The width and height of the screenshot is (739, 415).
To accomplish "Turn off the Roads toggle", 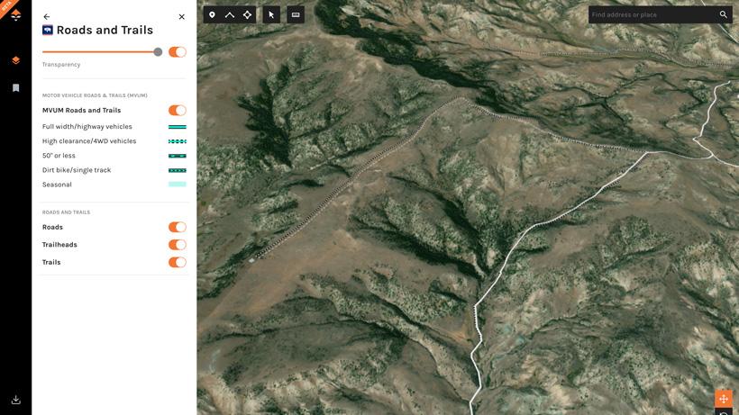I will 178,228.
